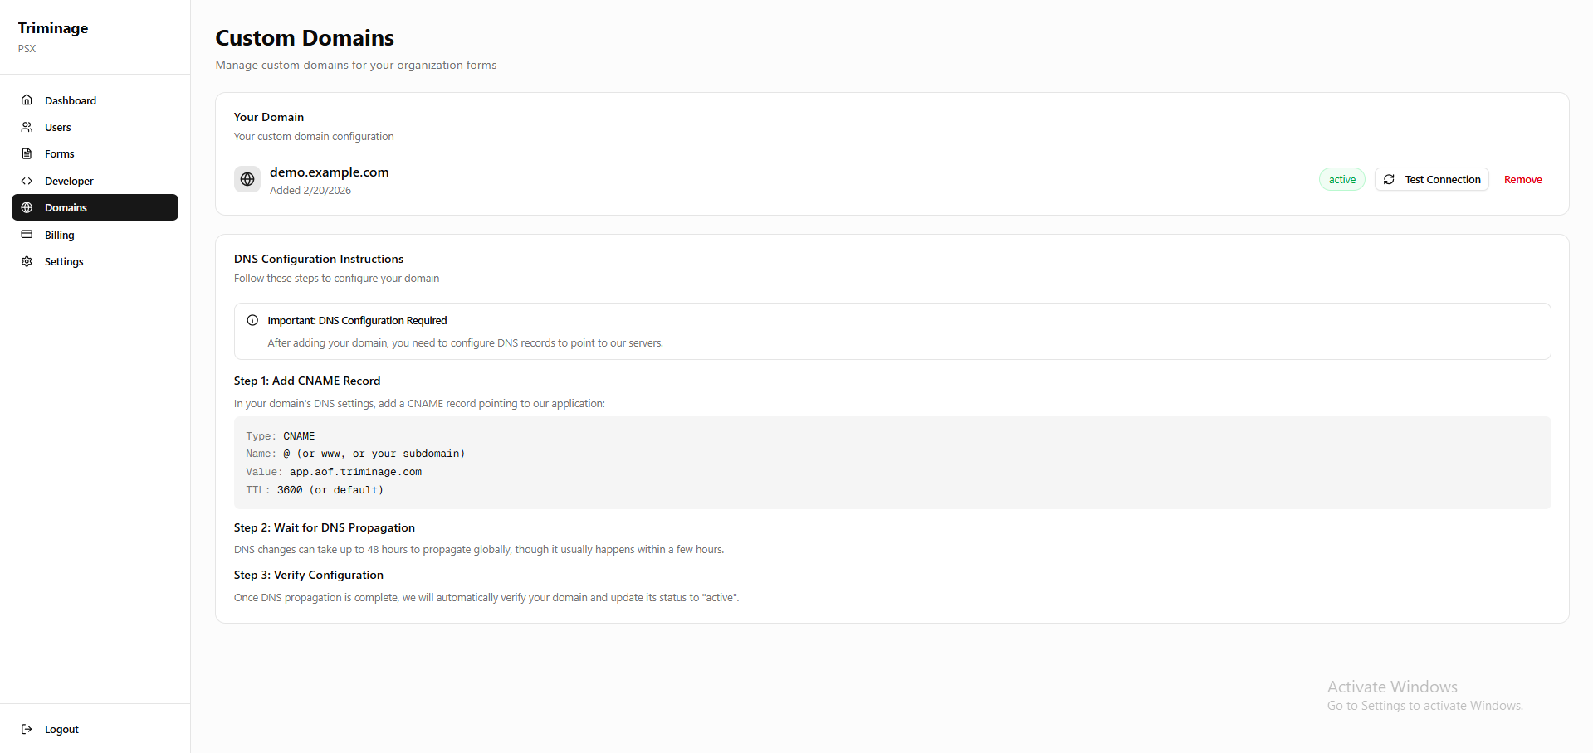1593x753 pixels.
Task: Open the Forms section
Action: 60,153
